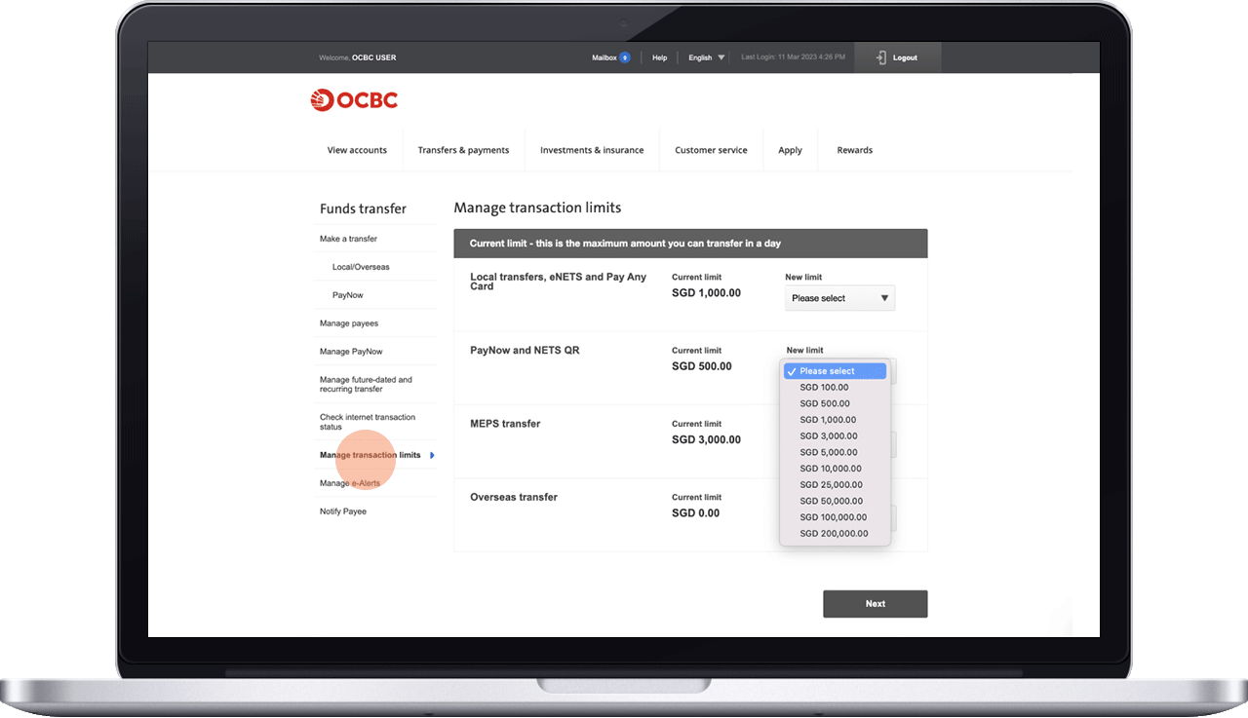Open Check internet transaction status
The image size is (1248, 718).
[368, 422]
